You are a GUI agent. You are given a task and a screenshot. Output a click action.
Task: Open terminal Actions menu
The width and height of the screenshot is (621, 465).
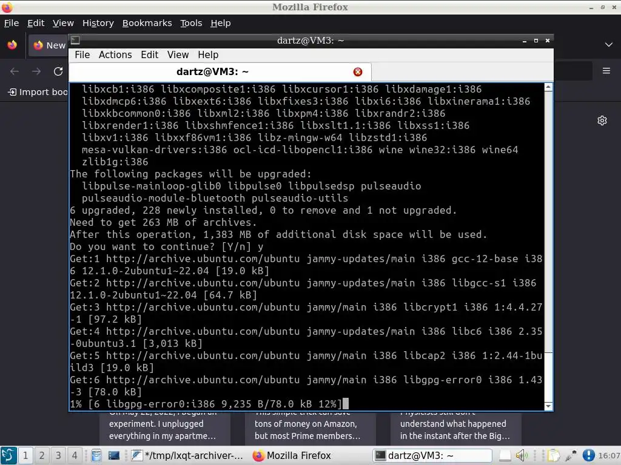(x=115, y=55)
